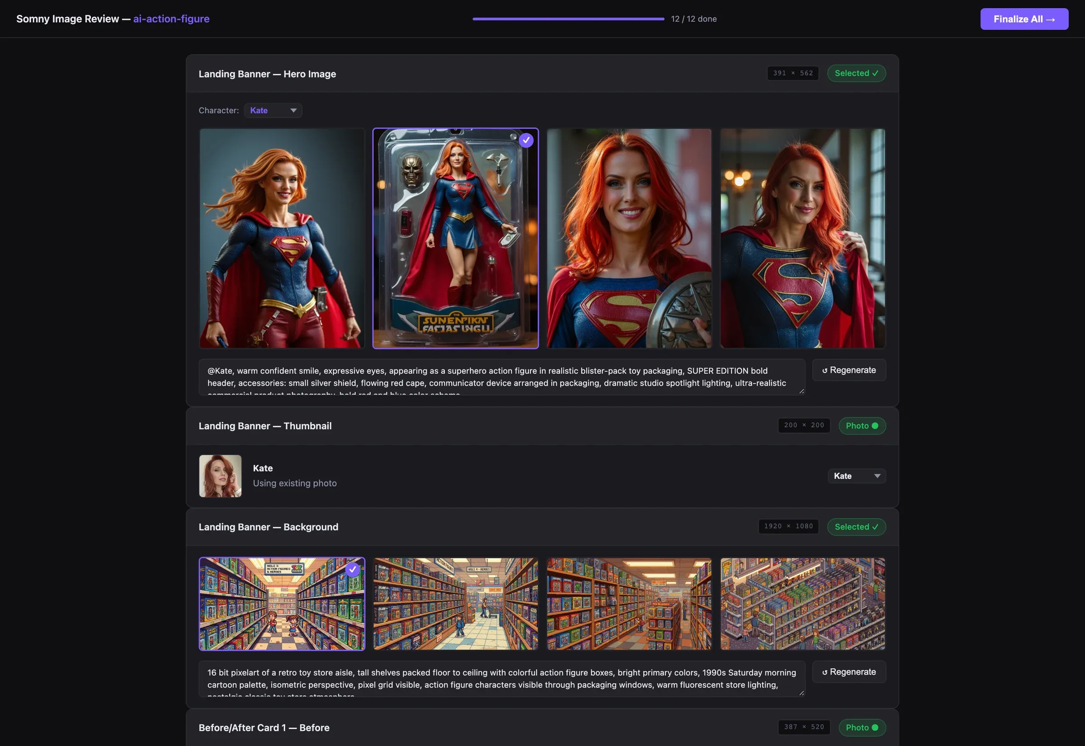The width and height of the screenshot is (1085, 746).
Task: Select the blister-pack action figure hero image
Action: click(x=455, y=238)
